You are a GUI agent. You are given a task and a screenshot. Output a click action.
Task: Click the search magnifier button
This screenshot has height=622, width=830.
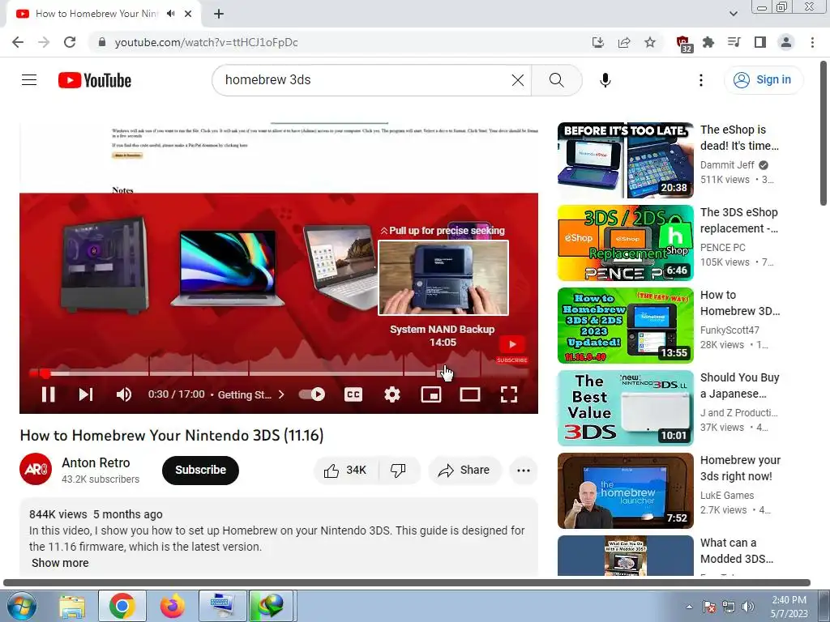click(x=556, y=80)
